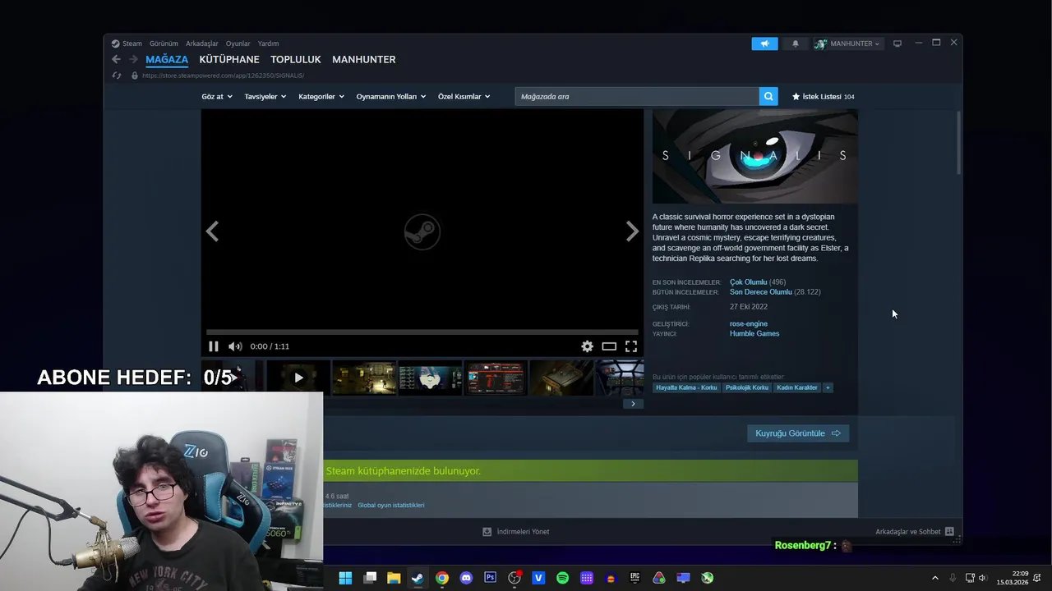Image resolution: width=1052 pixels, height=591 pixels.
Task: Open İndirmeleri Yönet downloads
Action: 516,532
